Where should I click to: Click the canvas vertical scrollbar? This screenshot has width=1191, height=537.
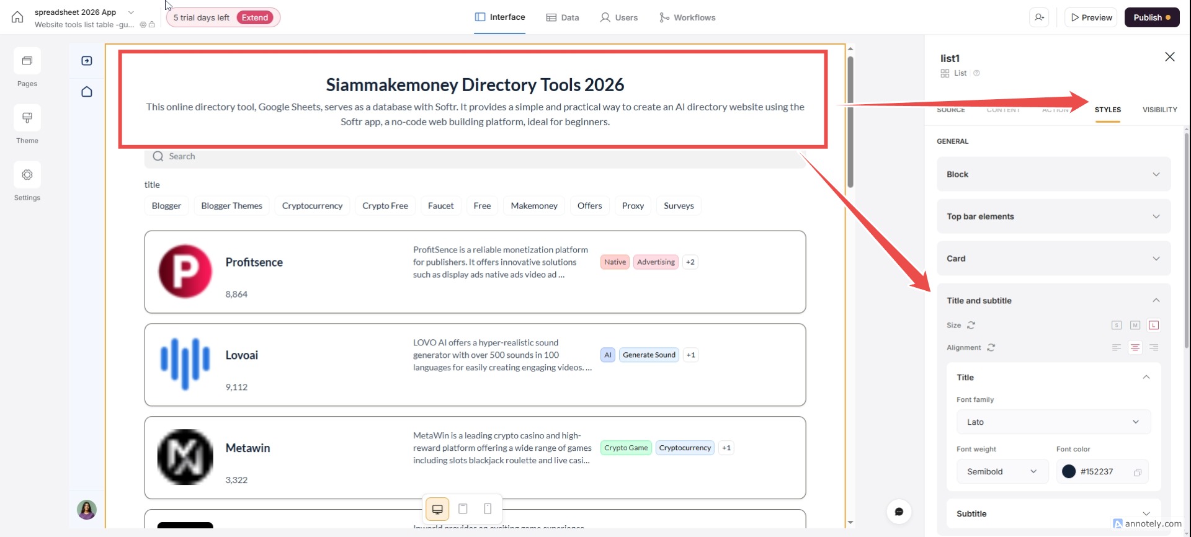tap(850, 122)
